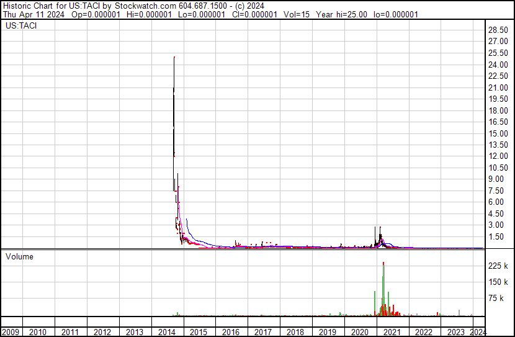Click the 2009 year label on axis
The height and width of the screenshot is (337, 515).
click(11, 332)
